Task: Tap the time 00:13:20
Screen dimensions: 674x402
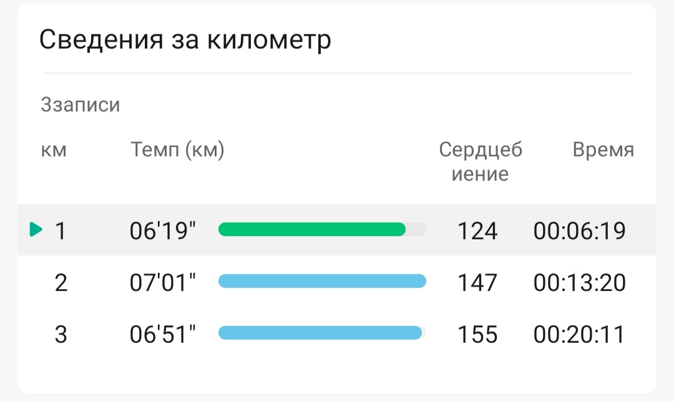Action: tap(579, 282)
